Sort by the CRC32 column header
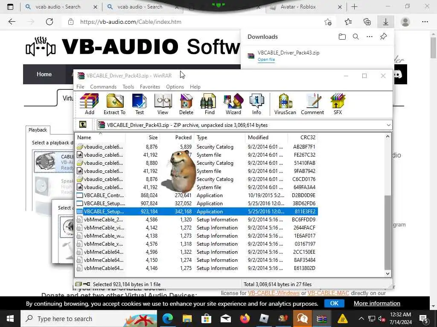This screenshot has height=327, width=437. tap(303, 138)
